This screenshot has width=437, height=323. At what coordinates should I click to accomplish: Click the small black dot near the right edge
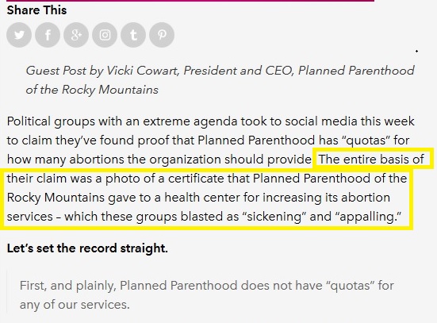pos(416,51)
